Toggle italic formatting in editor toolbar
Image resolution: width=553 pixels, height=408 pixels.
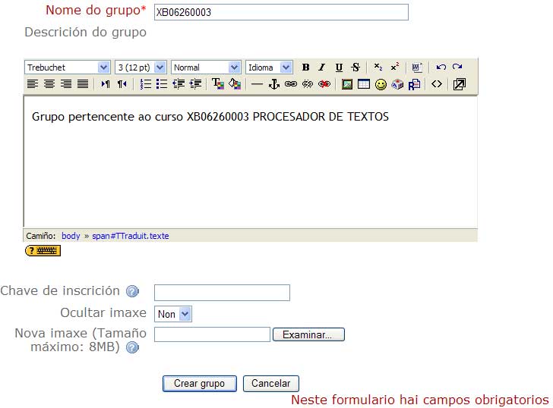(x=321, y=67)
